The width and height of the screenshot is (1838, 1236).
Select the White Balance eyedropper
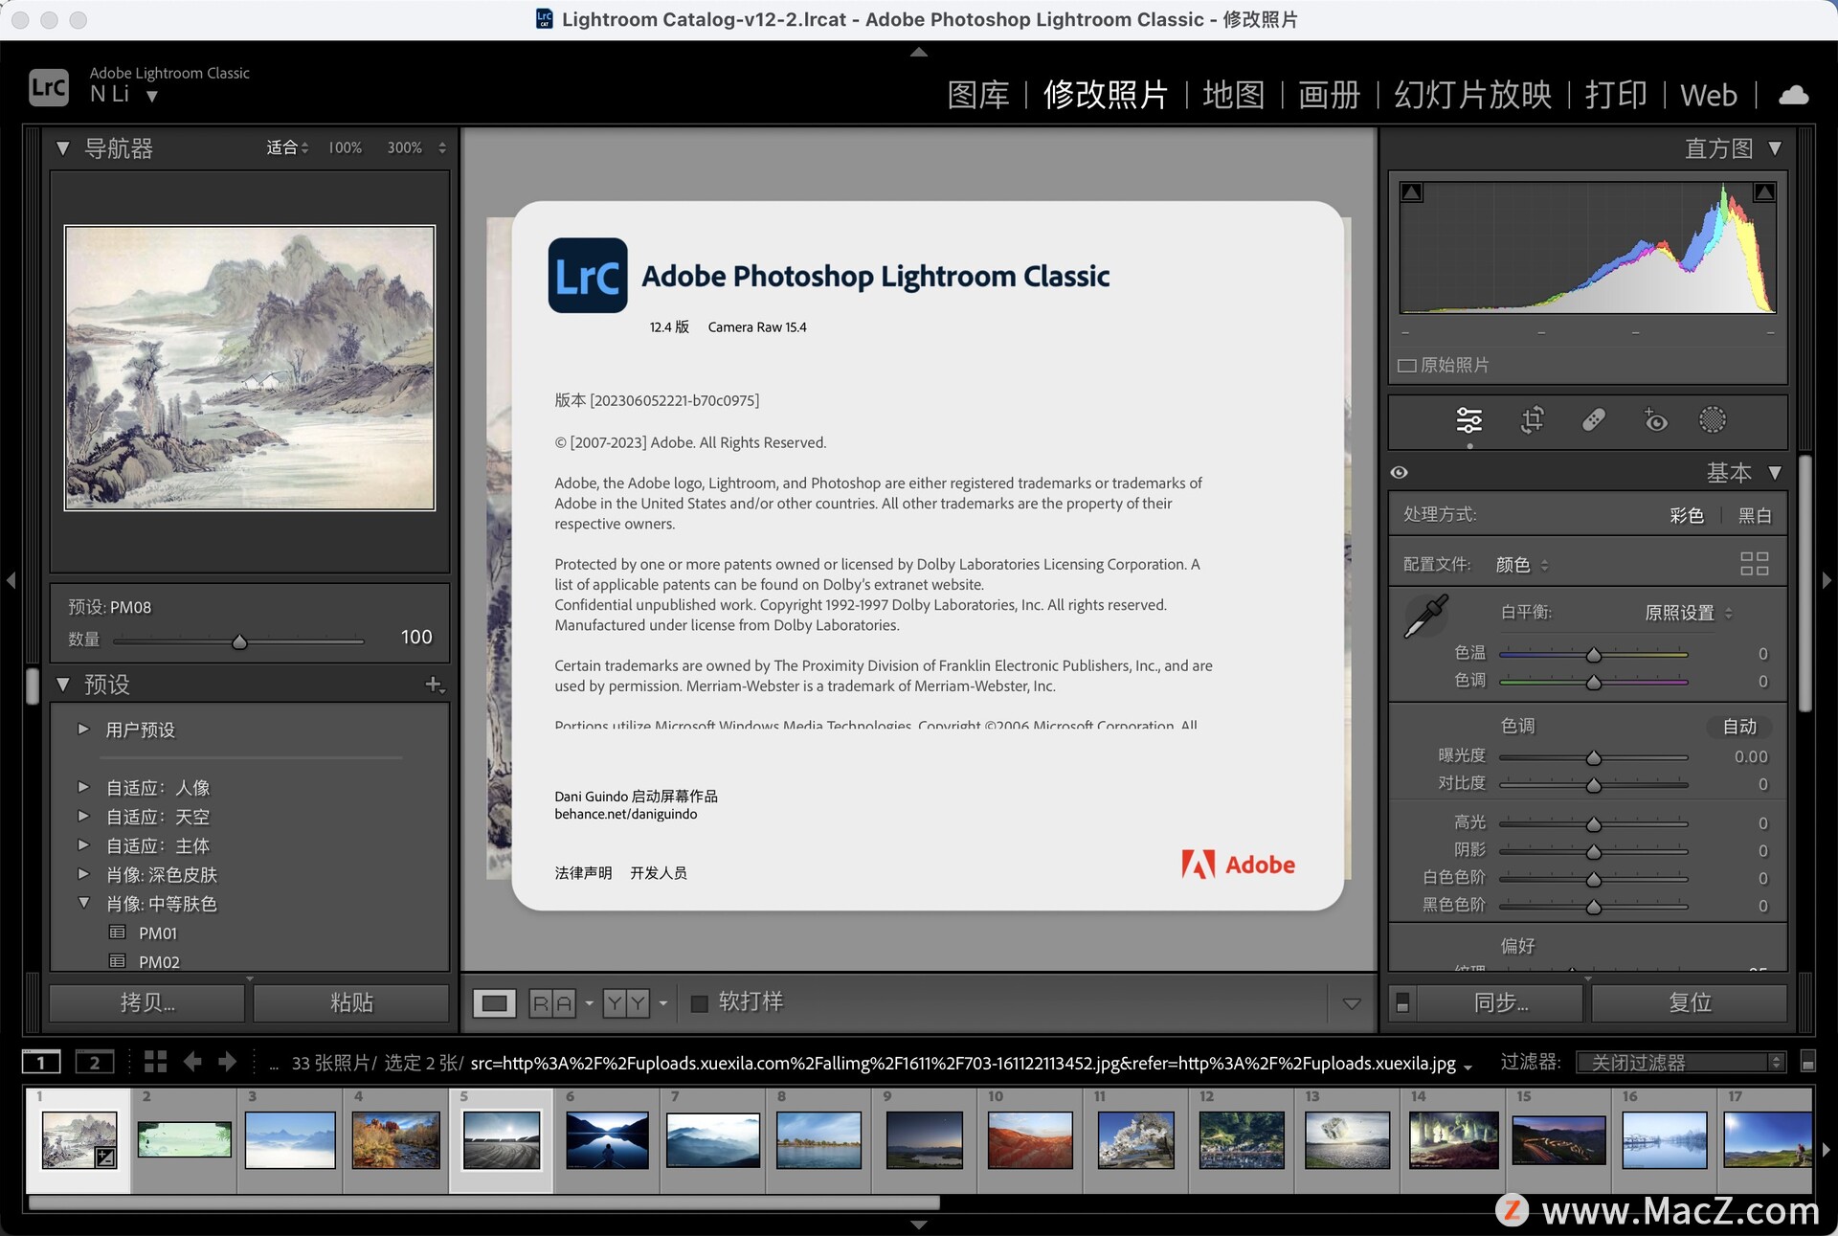(x=1425, y=616)
